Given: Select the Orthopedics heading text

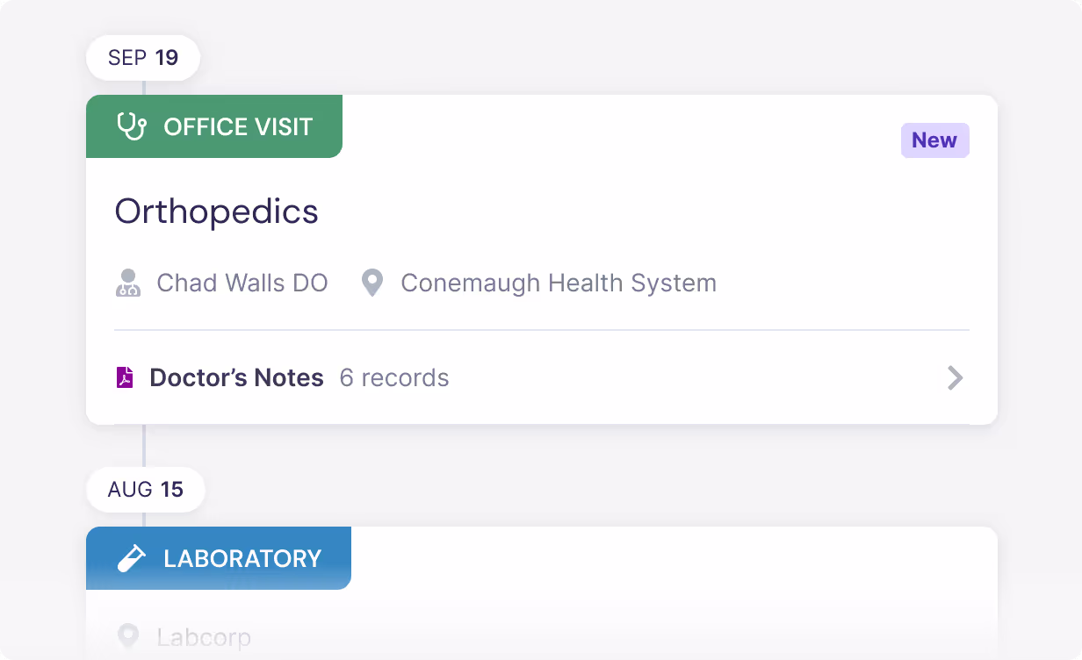Looking at the screenshot, I should [x=216, y=211].
